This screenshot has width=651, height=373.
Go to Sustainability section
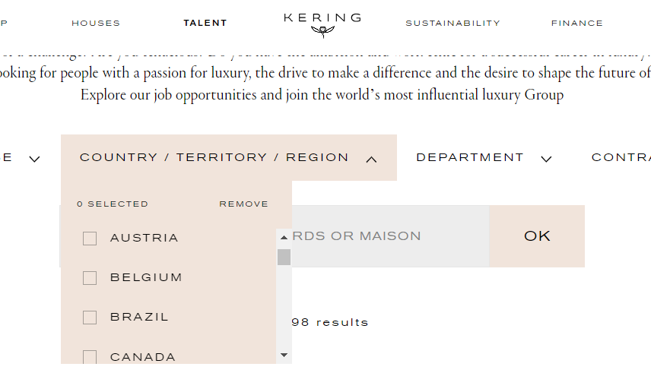click(x=453, y=24)
